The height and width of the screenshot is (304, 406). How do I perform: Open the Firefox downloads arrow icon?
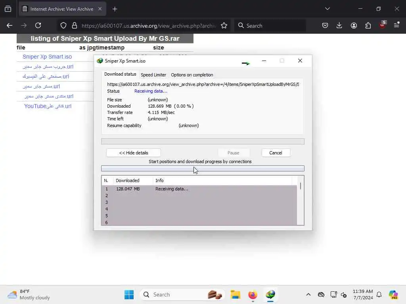339,25
